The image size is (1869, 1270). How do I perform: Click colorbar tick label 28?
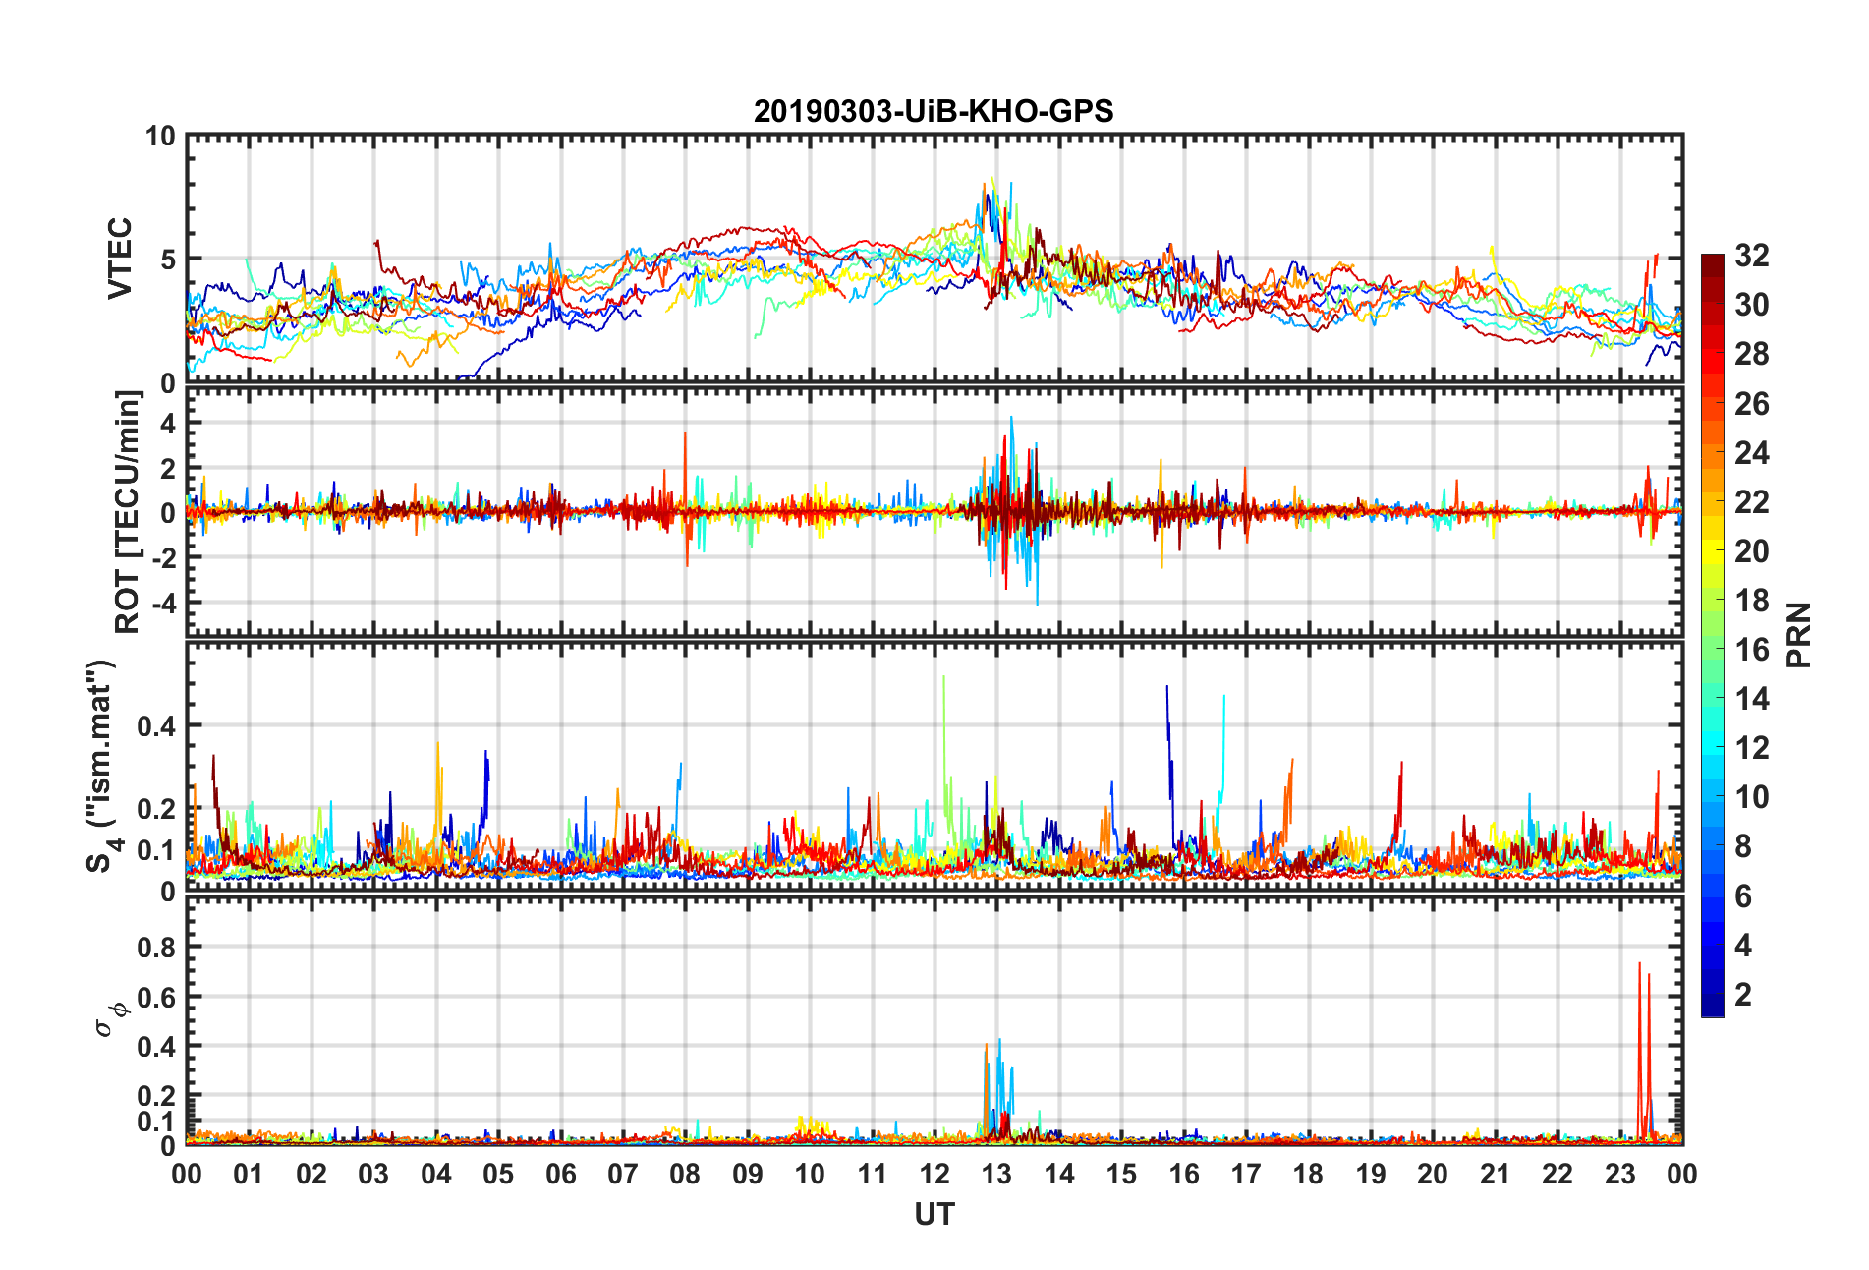click(1752, 354)
